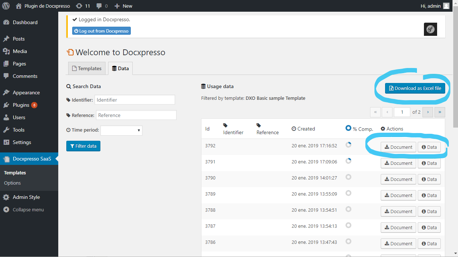View Data for Id 3791
Screen dimensions: 458x257
pyautogui.click(x=429, y=163)
